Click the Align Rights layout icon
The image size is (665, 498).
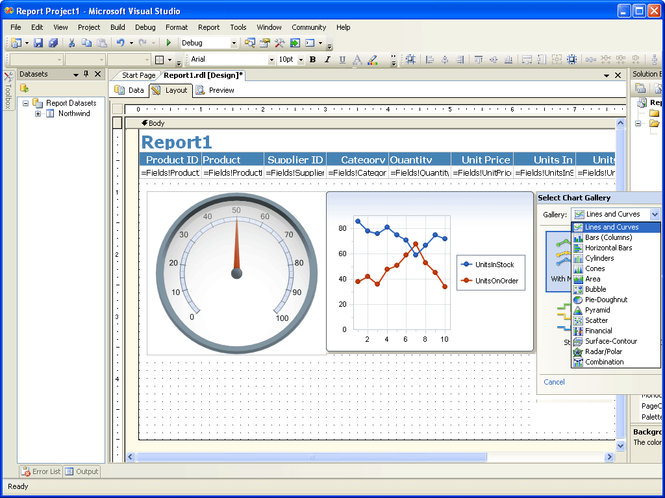pos(460,60)
